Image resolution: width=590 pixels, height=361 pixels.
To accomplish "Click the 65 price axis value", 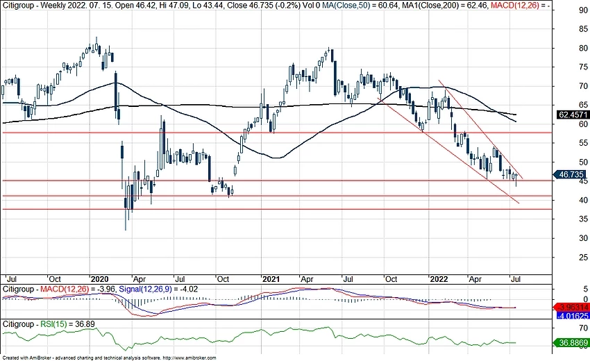I will [x=583, y=105].
